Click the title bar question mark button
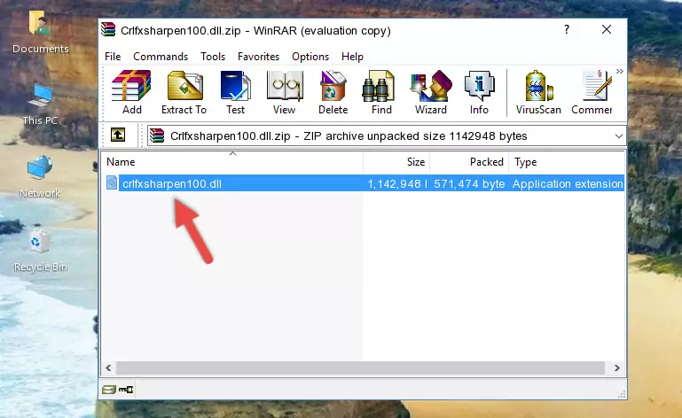This screenshot has height=418, width=682. 567,29
